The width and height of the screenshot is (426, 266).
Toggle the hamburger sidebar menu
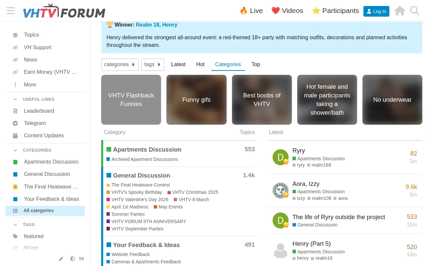(x=11, y=11)
